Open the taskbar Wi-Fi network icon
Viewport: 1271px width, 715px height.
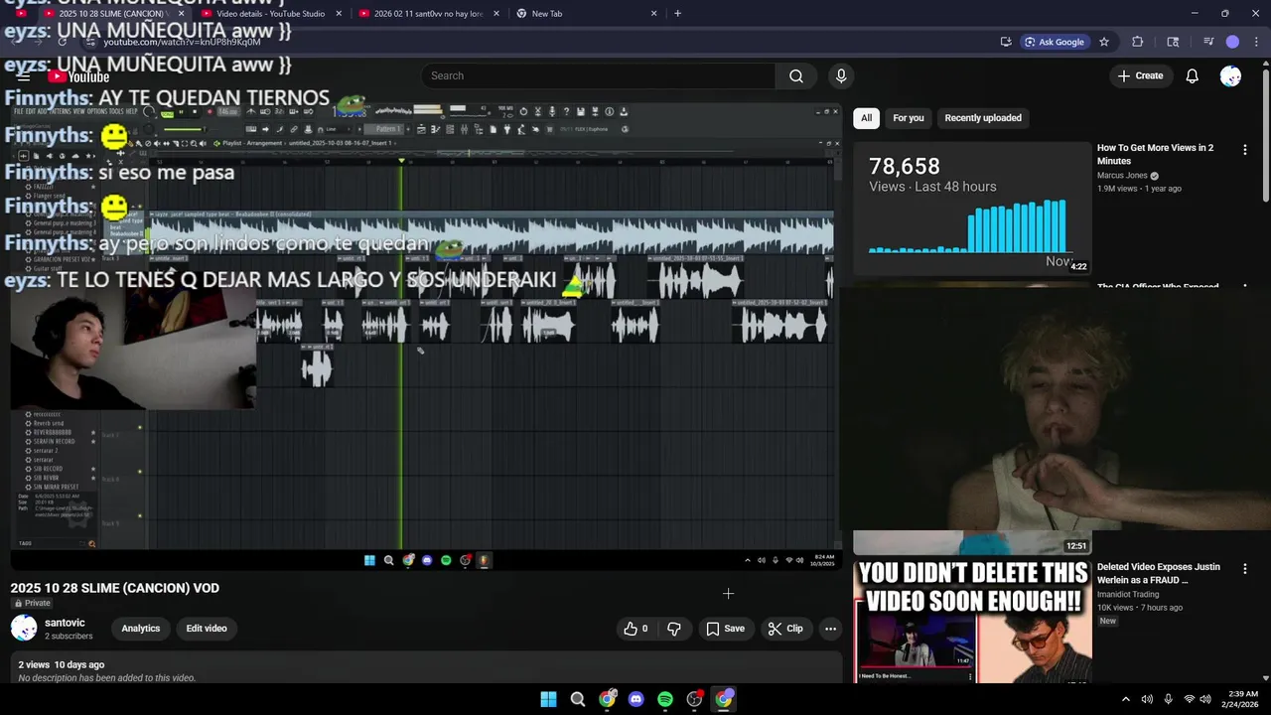[1189, 699]
